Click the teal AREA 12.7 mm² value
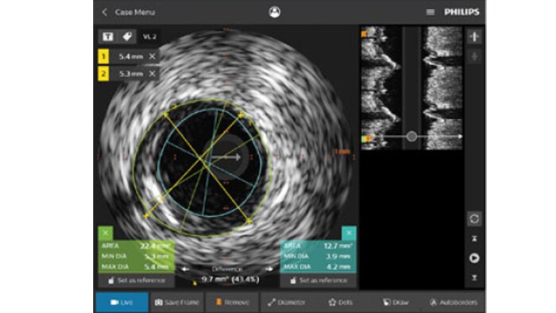This screenshot has height=313, width=556. coord(338,245)
